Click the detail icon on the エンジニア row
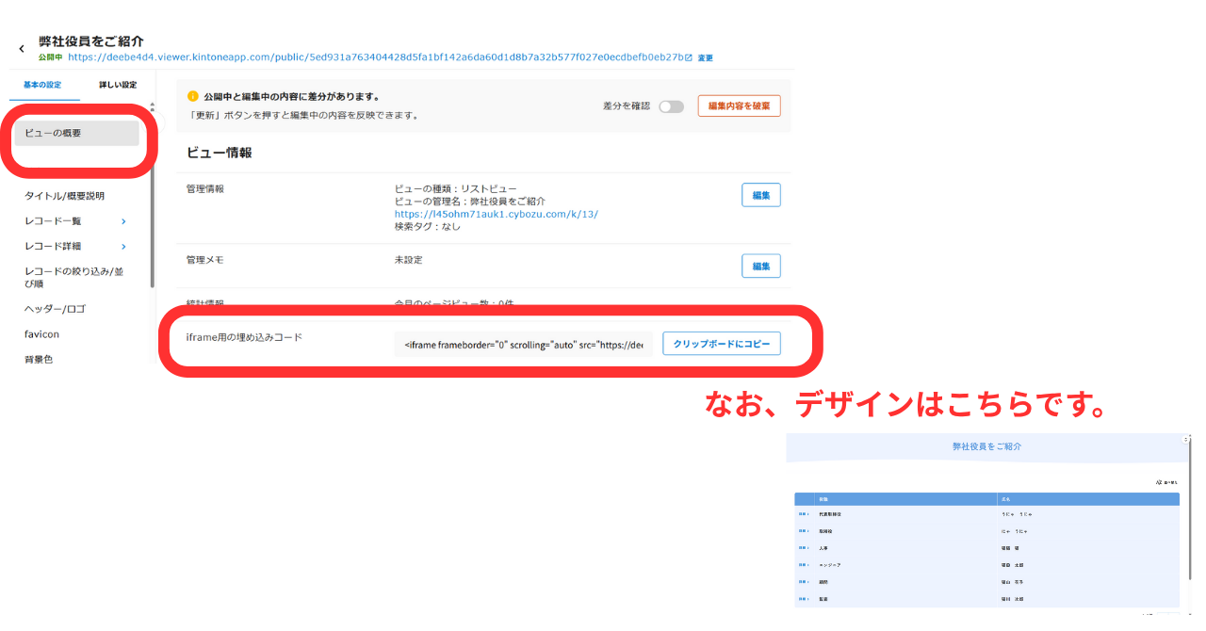This screenshot has width=1206, height=631. point(802,564)
